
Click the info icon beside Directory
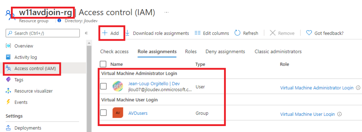(x=59, y=20)
